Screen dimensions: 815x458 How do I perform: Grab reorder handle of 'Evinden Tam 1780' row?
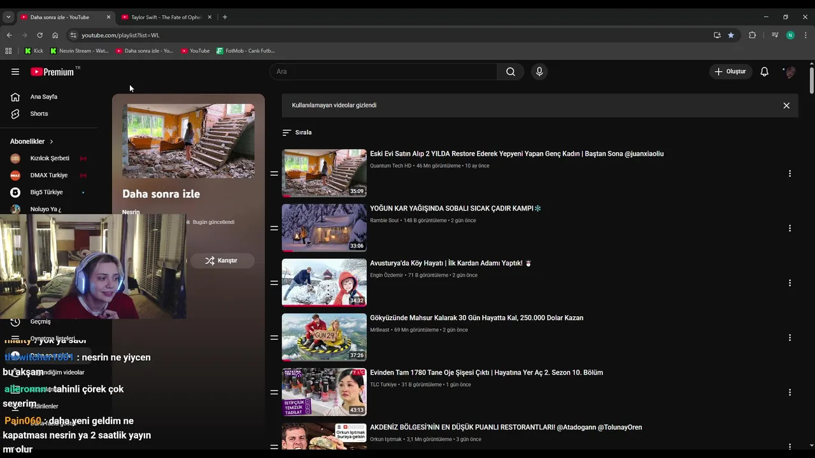(x=274, y=392)
